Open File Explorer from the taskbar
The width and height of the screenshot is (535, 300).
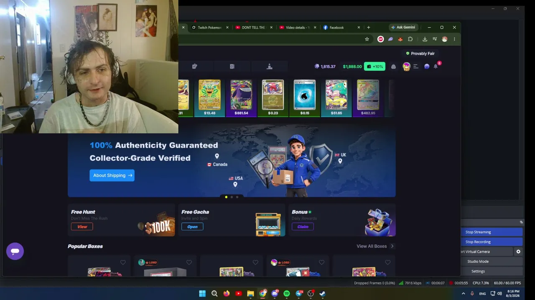point(250,293)
